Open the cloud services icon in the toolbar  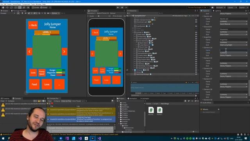point(212,7)
